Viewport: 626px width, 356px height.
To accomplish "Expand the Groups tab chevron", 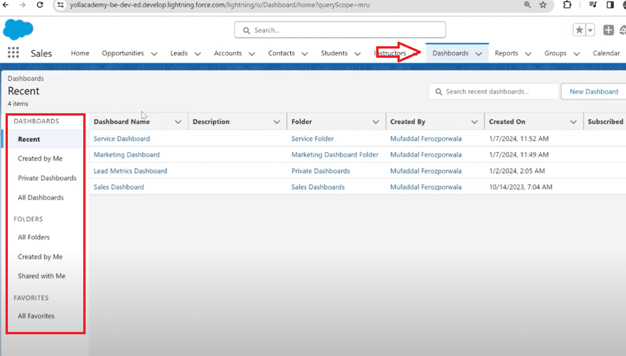I will coord(576,54).
